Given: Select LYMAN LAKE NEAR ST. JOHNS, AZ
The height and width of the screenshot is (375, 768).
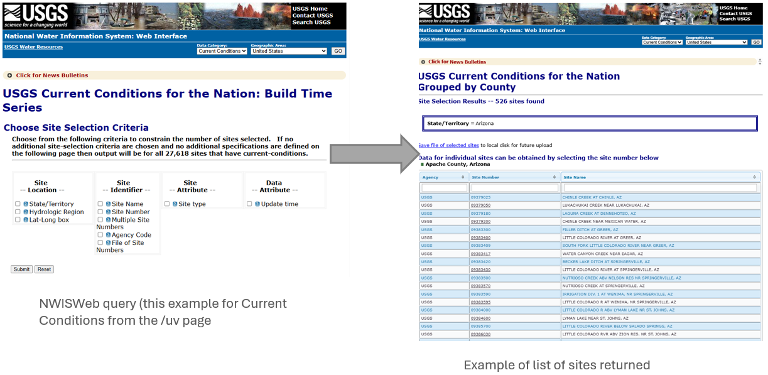Looking at the screenshot, I should pyautogui.click(x=596, y=318).
